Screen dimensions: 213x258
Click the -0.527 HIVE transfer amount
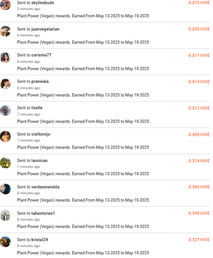[199, 240]
